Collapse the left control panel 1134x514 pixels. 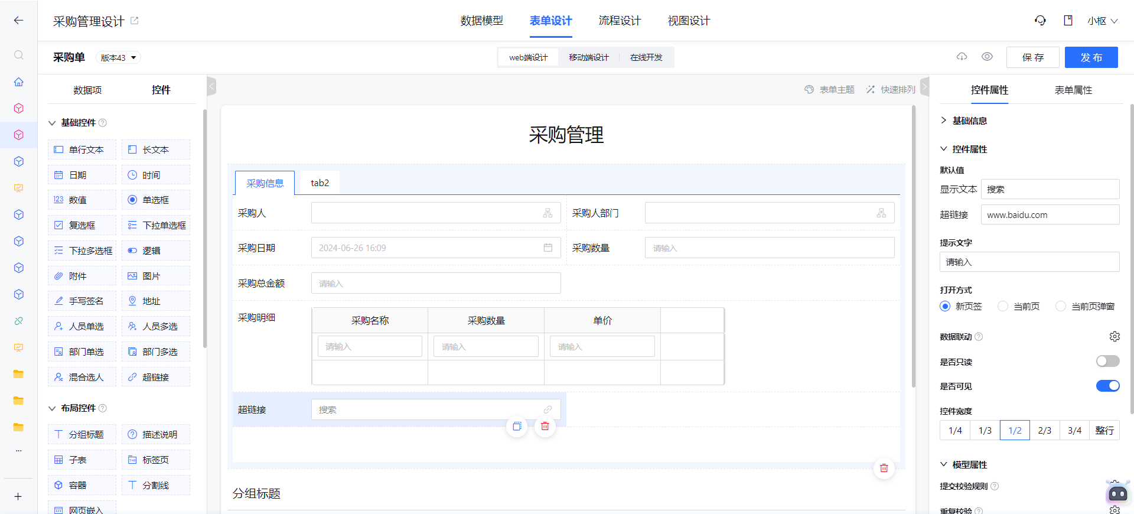pyautogui.click(x=211, y=87)
